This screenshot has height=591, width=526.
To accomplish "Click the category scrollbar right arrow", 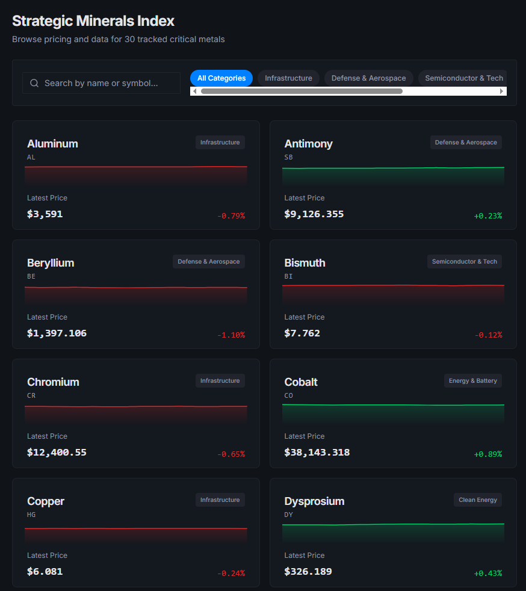I will pos(502,91).
